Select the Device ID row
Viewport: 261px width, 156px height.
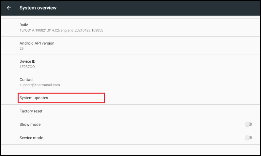point(130,64)
